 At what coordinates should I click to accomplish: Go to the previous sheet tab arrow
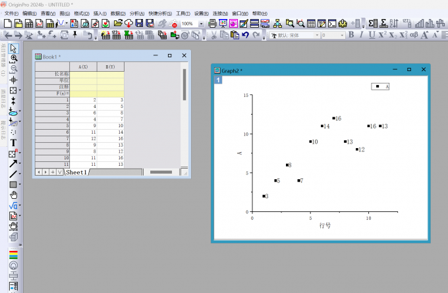click(39, 172)
